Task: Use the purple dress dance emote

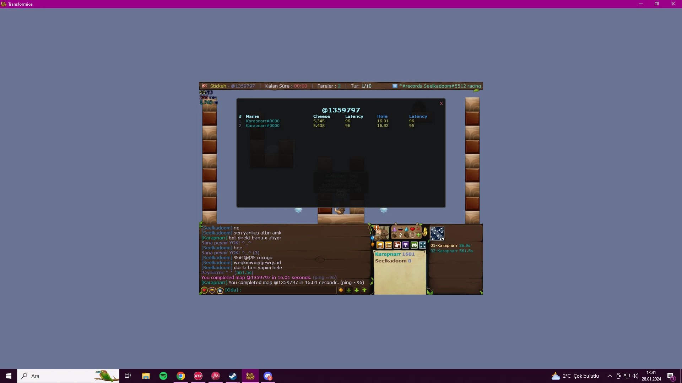Action: pos(395,229)
